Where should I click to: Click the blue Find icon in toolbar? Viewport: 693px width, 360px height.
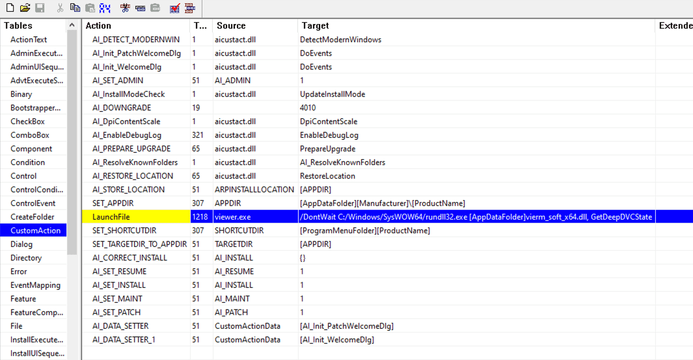pyautogui.click(x=105, y=8)
